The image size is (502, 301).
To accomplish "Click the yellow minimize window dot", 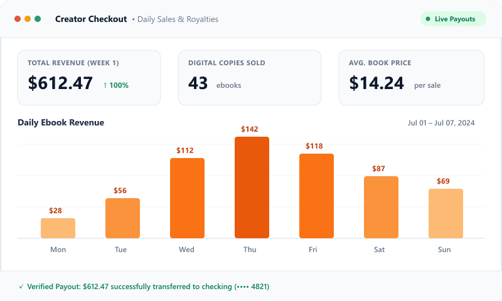I will (x=28, y=19).
